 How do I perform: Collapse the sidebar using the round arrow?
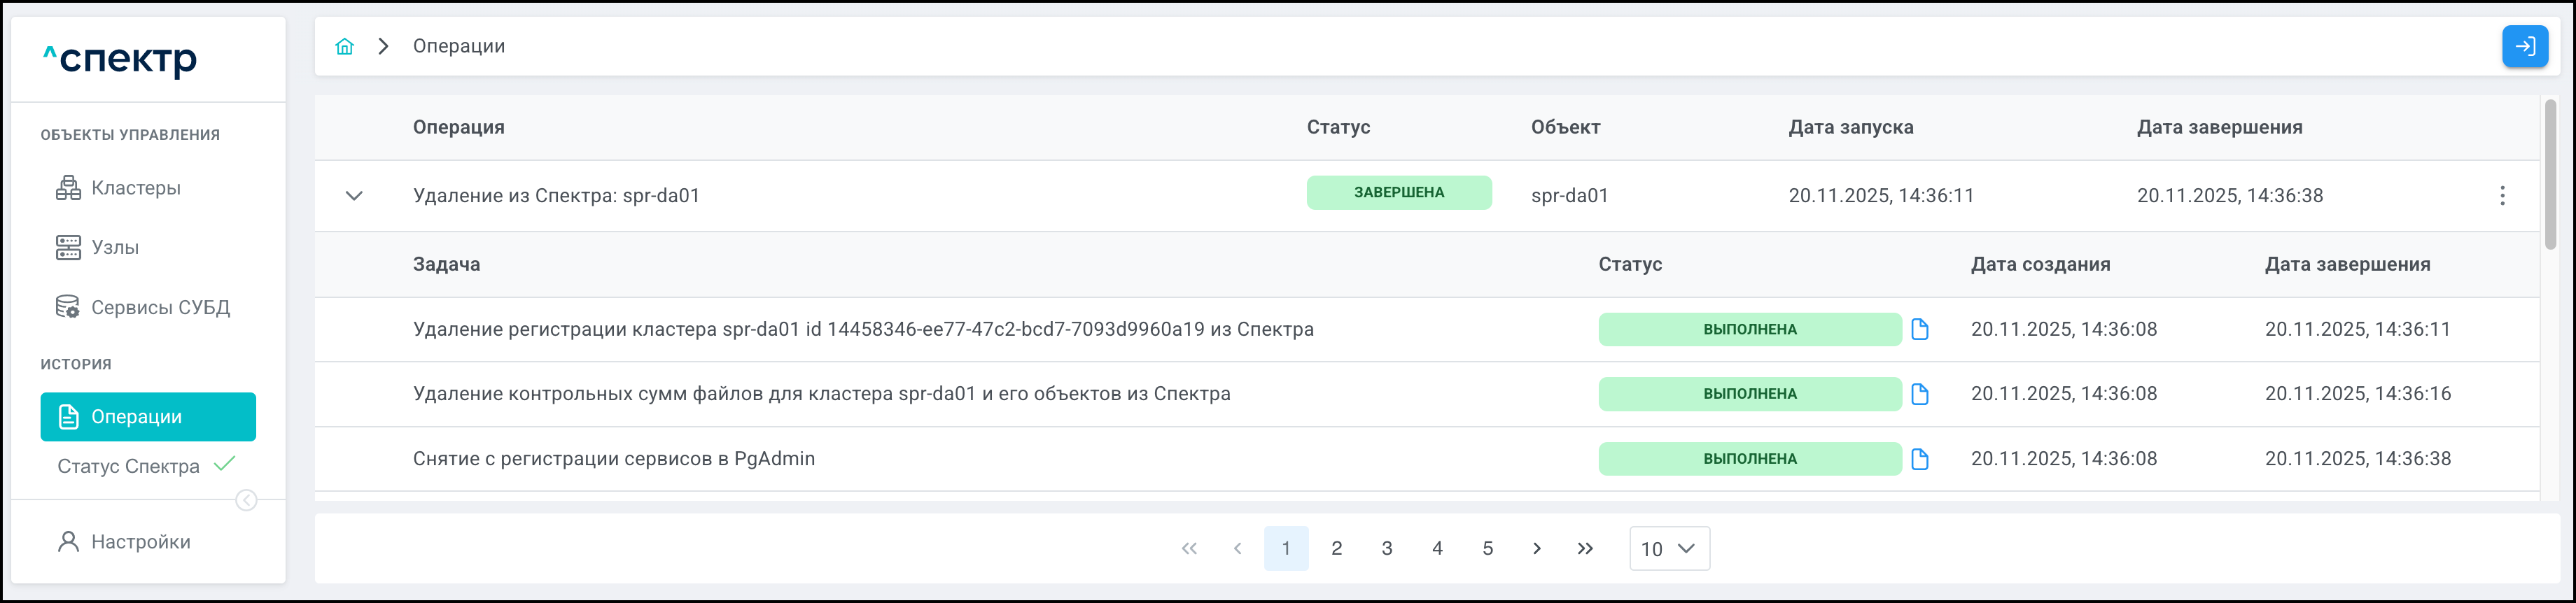click(246, 500)
